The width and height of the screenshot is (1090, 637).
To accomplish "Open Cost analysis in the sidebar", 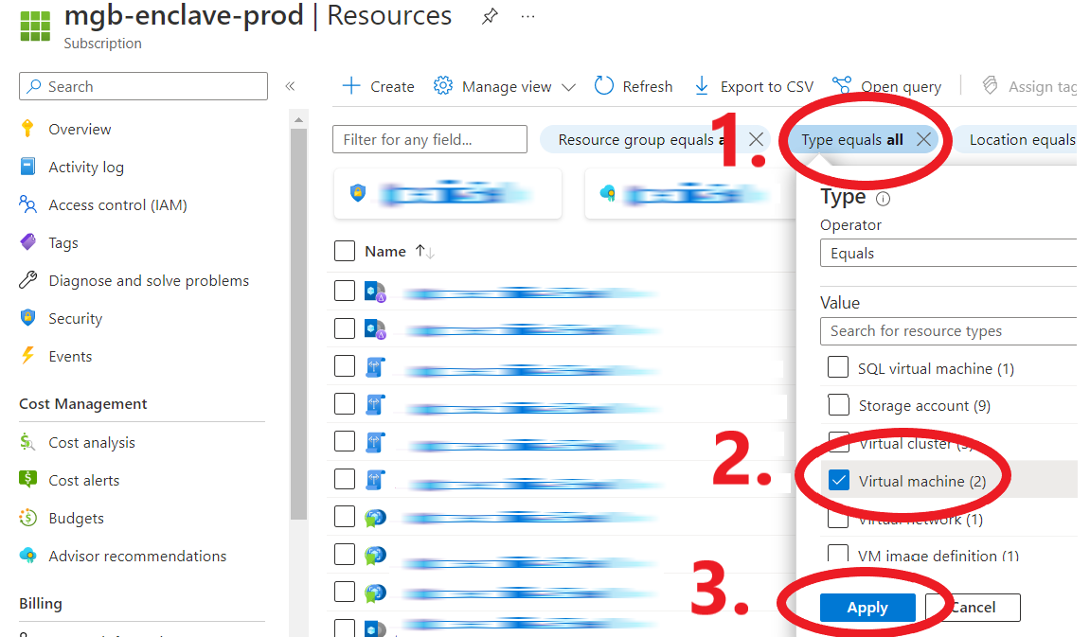I will point(92,443).
